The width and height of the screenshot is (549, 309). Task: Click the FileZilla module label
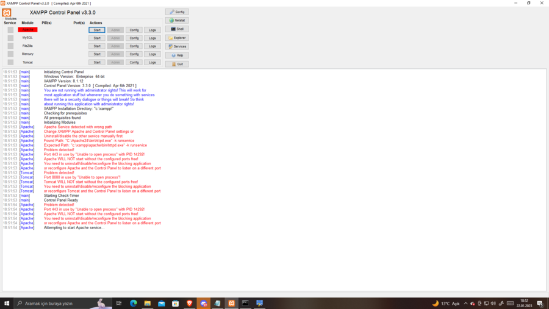click(x=27, y=46)
